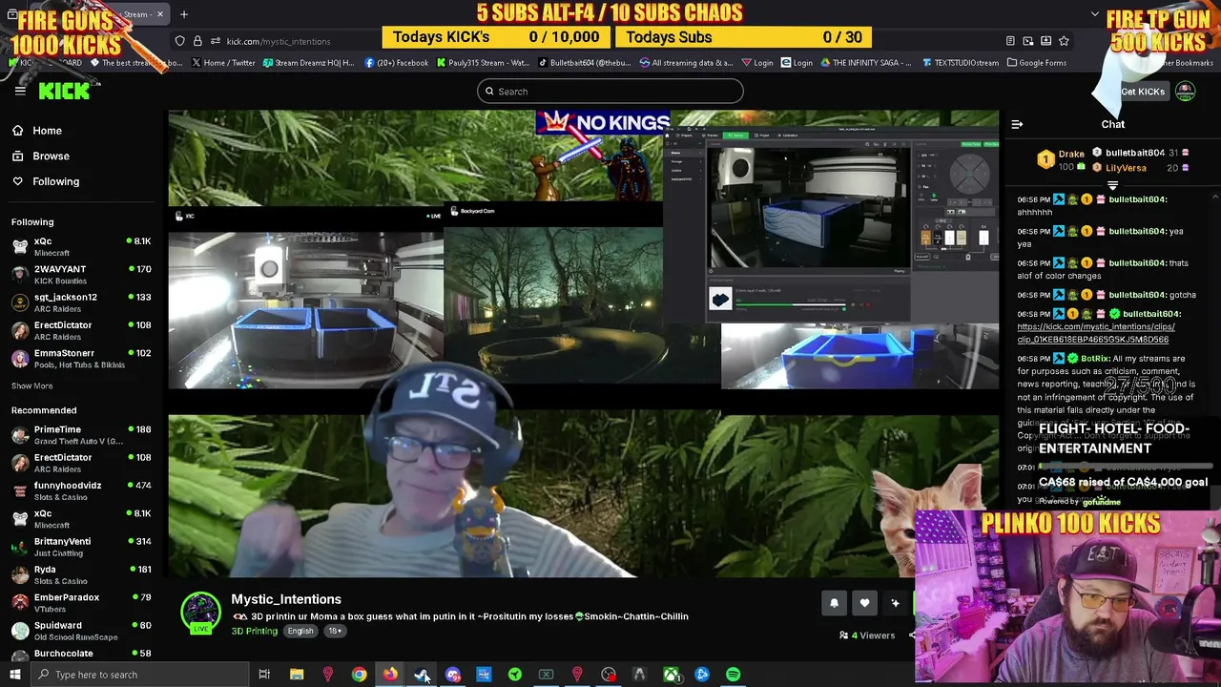This screenshot has width=1221, height=687.
Task: Open Burchocolate recommended channel
Action: [81, 654]
